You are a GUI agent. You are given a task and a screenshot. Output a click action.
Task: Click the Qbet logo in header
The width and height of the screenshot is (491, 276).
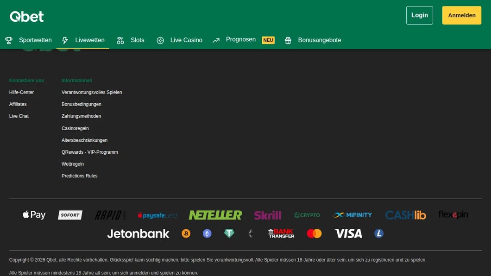coord(26,16)
